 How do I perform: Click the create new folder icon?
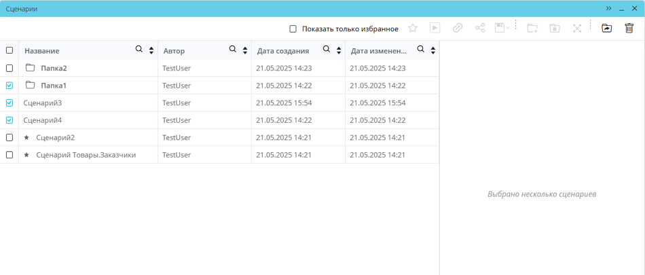tap(532, 29)
